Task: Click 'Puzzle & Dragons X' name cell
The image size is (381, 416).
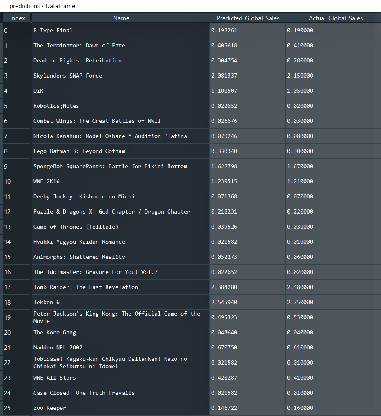Action: coord(120,212)
